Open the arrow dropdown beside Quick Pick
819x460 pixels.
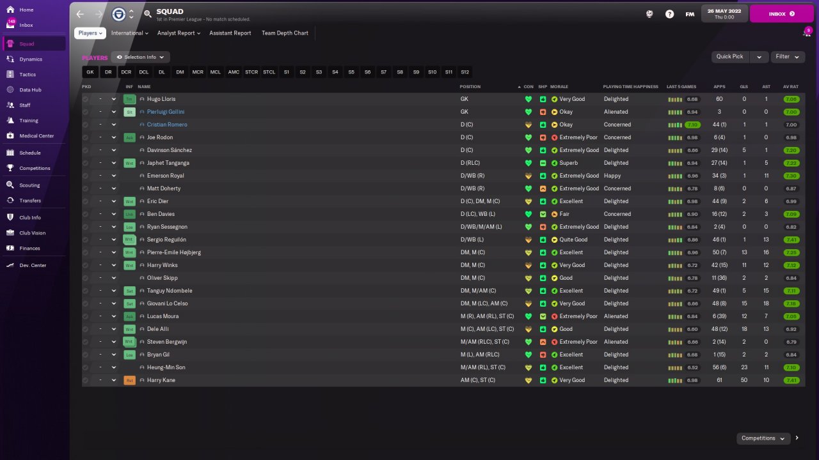coord(759,57)
